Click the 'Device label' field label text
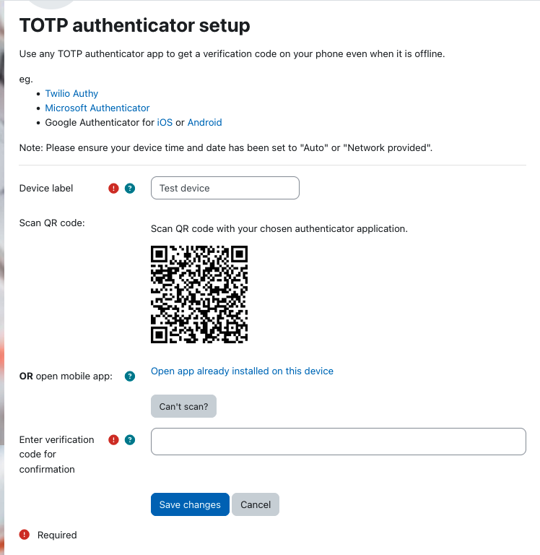The width and height of the screenshot is (540, 555). coord(46,189)
